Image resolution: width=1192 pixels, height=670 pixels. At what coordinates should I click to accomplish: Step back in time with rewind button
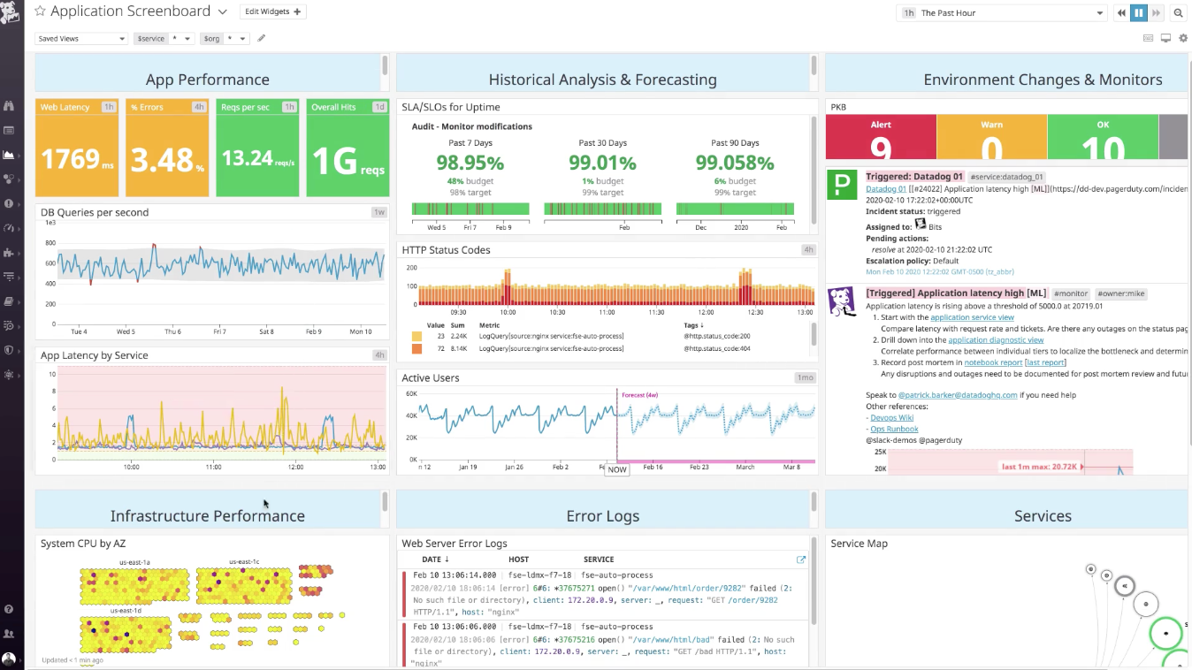point(1122,13)
